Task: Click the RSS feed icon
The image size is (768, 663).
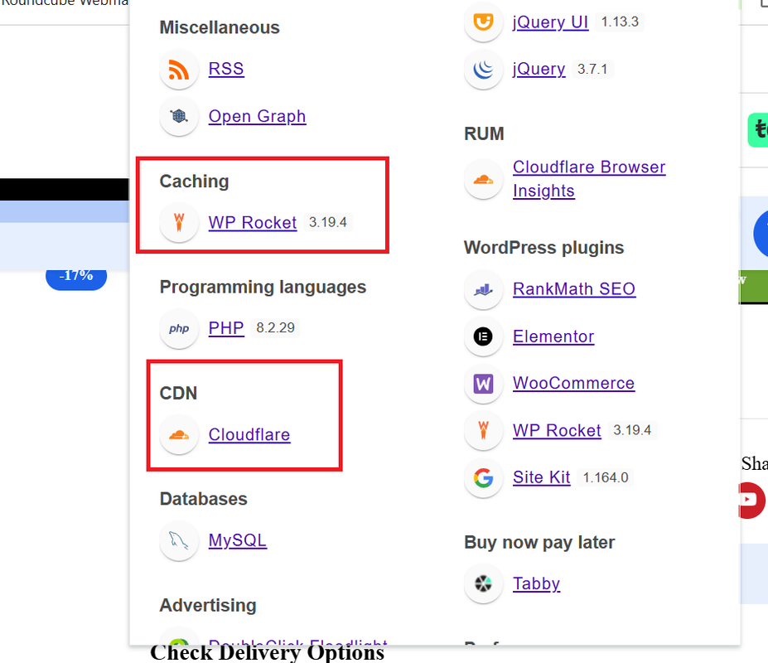Action: [179, 69]
